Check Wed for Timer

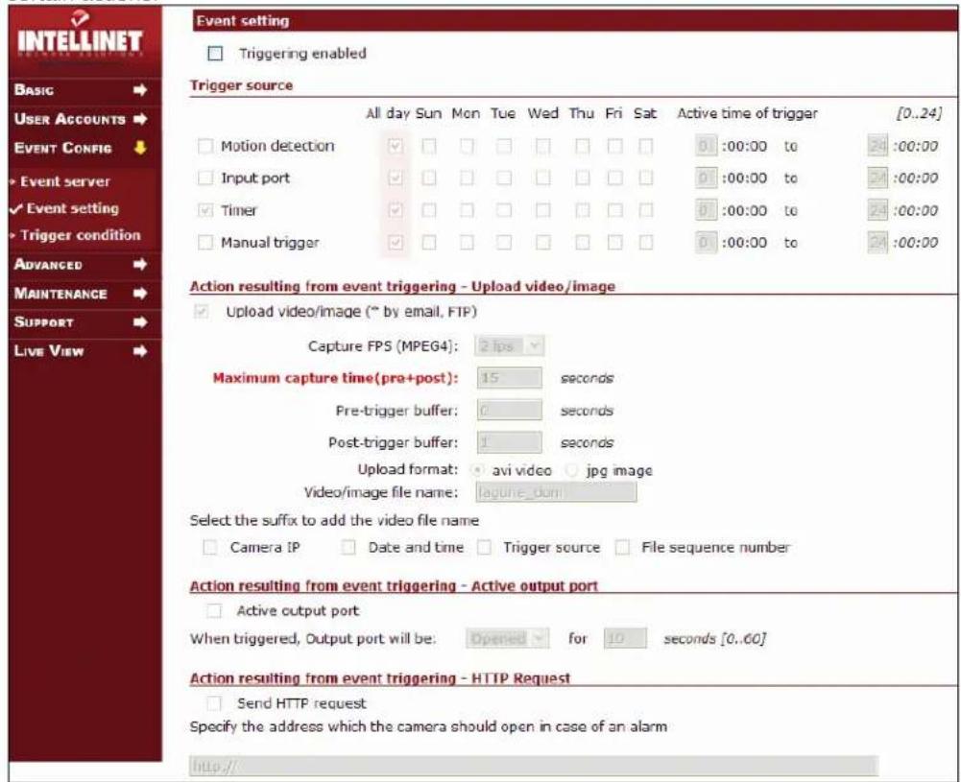tap(542, 210)
